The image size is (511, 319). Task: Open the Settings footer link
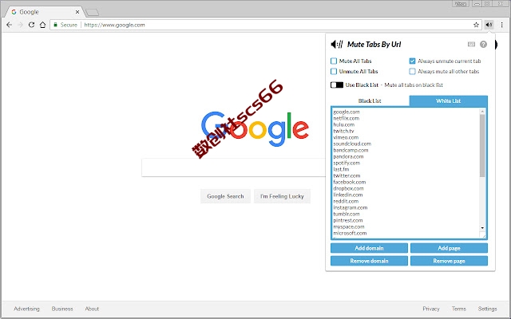488,309
